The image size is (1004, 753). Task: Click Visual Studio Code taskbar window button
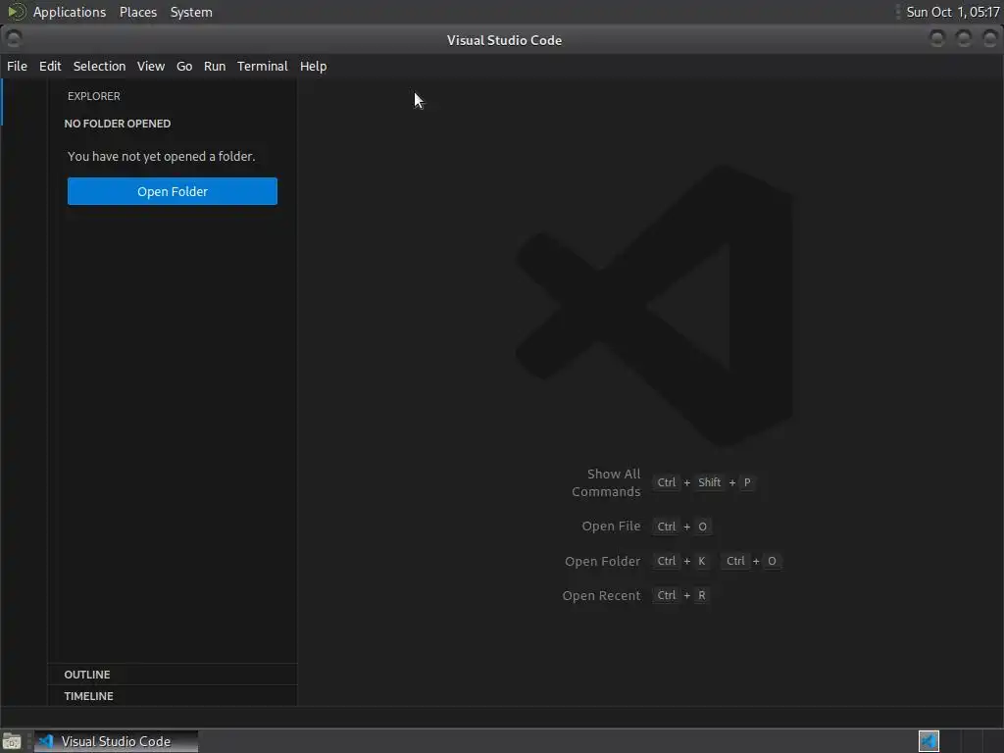[116, 741]
